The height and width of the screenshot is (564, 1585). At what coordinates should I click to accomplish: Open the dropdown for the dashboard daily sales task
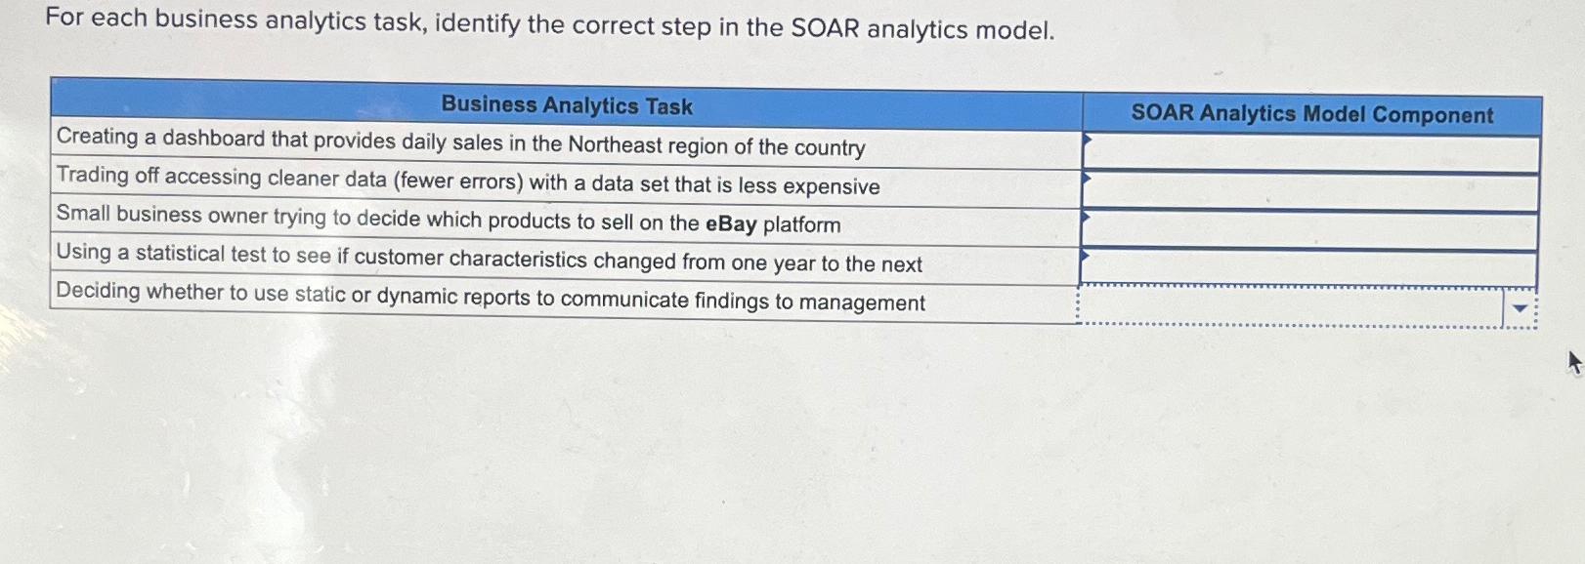pyautogui.click(x=1309, y=152)
